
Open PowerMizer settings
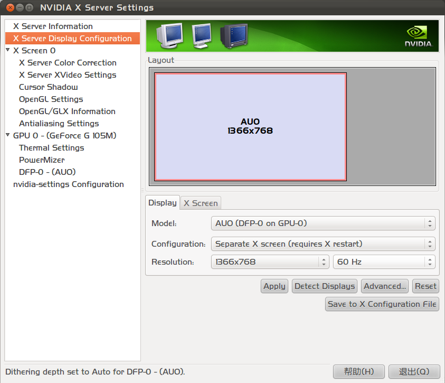coord(42,160)
